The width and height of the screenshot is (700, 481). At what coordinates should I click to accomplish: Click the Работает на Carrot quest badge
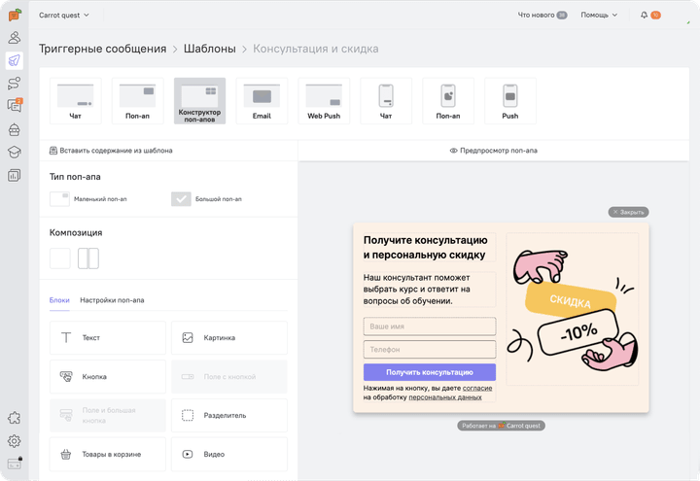(x=501, y=426)
